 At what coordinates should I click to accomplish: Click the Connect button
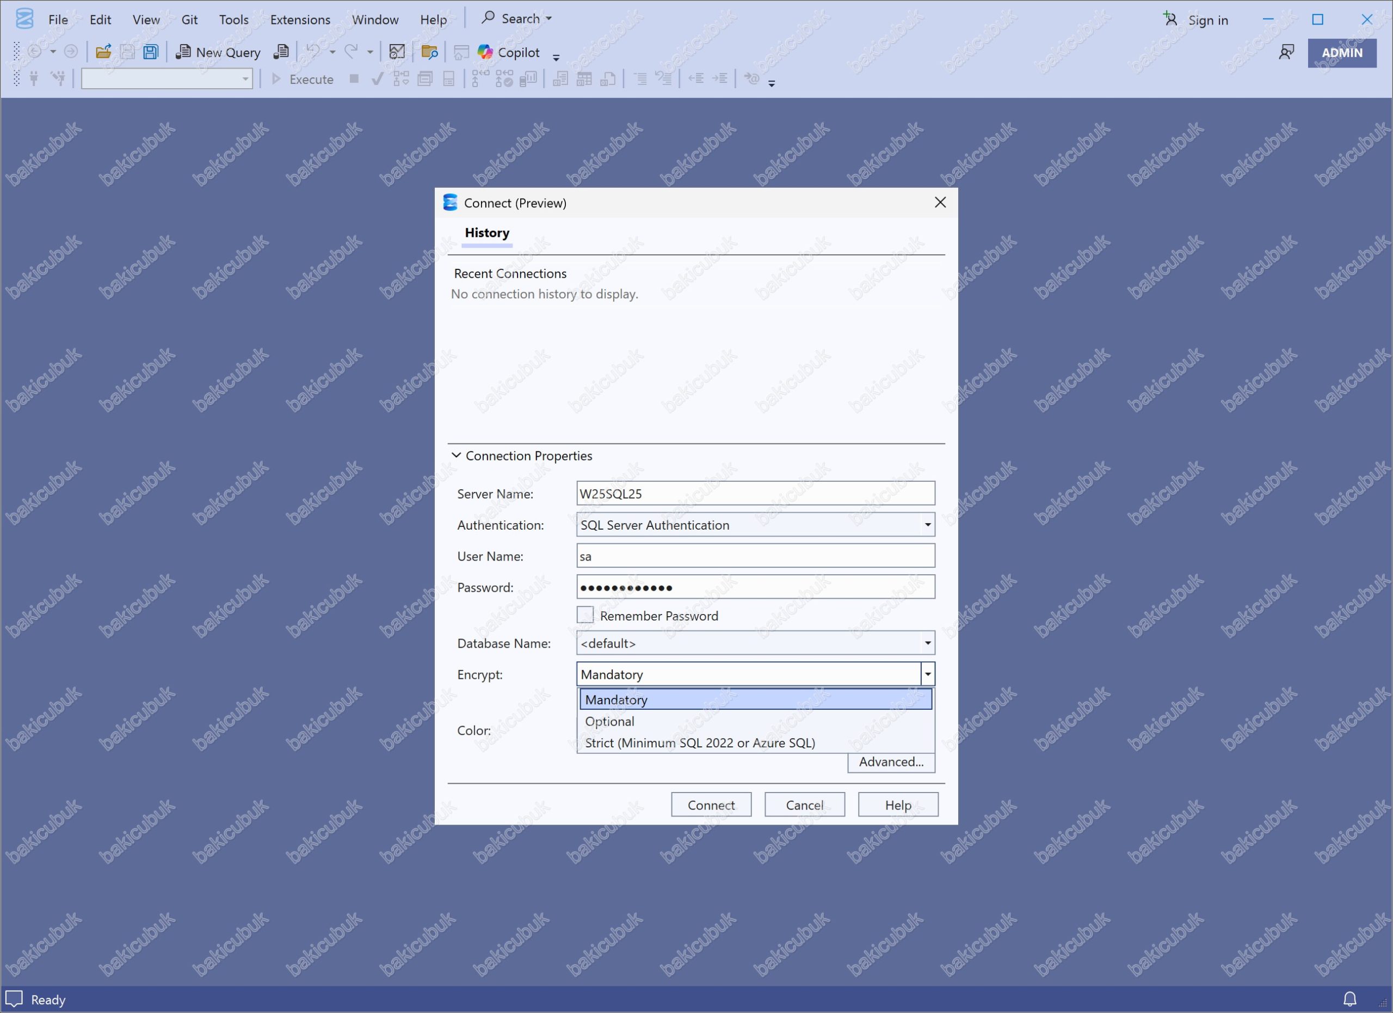711,805
